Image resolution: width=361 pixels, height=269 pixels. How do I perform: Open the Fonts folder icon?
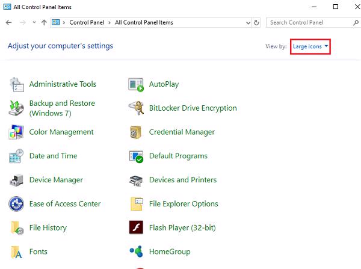pyautogui.click(x=16, y=252)
